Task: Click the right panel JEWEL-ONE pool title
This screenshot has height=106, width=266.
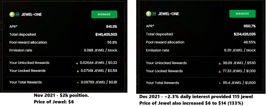Action: tap(168, 14)
